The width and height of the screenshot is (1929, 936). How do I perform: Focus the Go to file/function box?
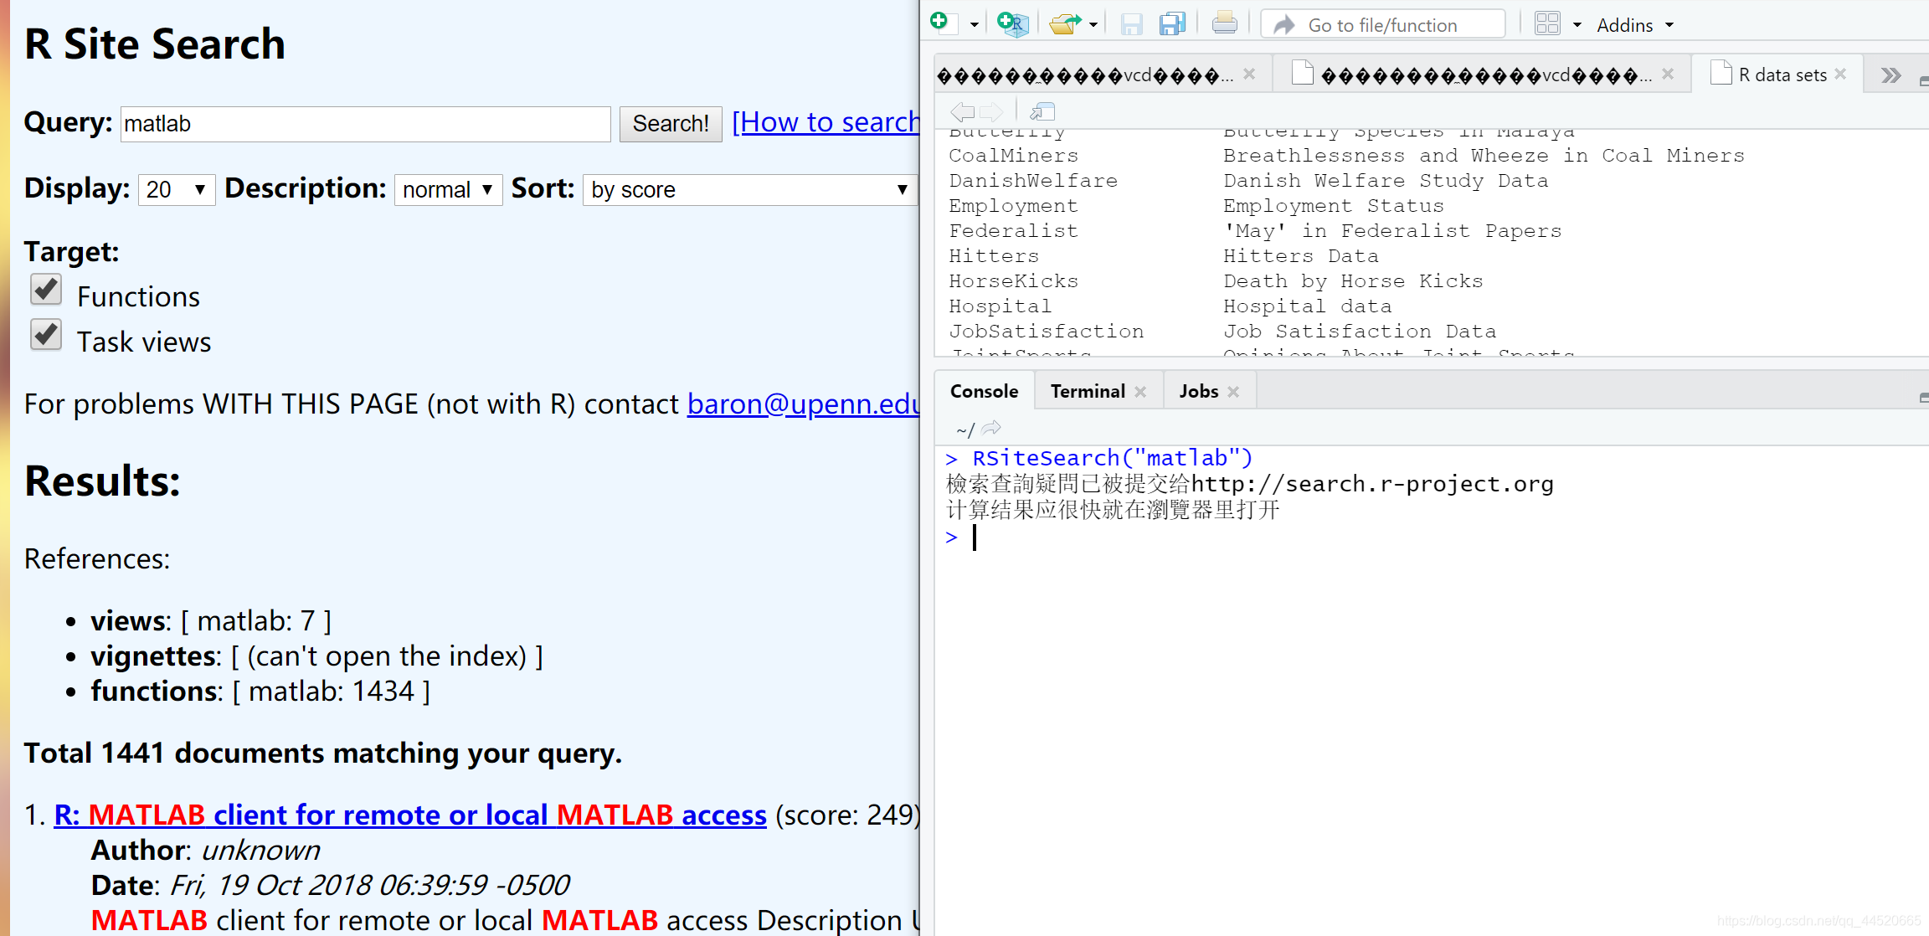pos(1383,25)
